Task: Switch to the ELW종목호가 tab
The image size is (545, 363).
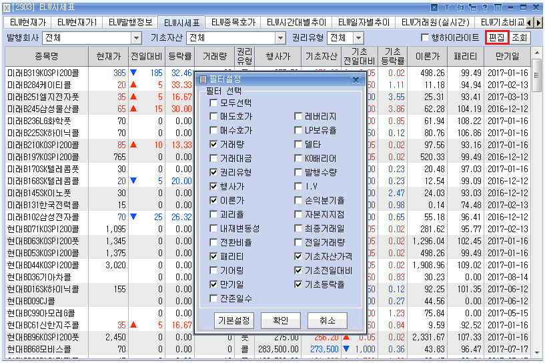Action: coord(231,23)
